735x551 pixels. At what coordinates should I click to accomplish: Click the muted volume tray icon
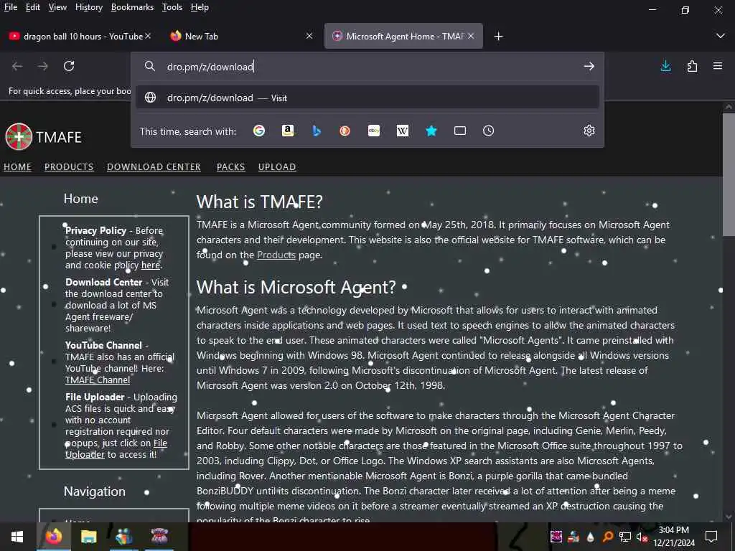click(x=641, y=537)
